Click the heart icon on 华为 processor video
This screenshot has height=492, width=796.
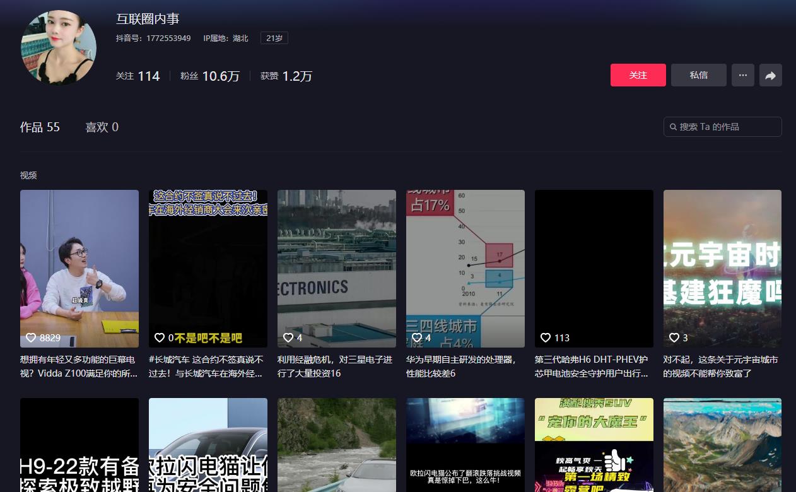tap(417, 337)
